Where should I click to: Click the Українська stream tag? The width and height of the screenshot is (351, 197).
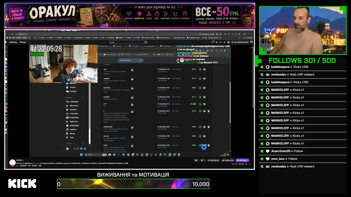(23, 166)
